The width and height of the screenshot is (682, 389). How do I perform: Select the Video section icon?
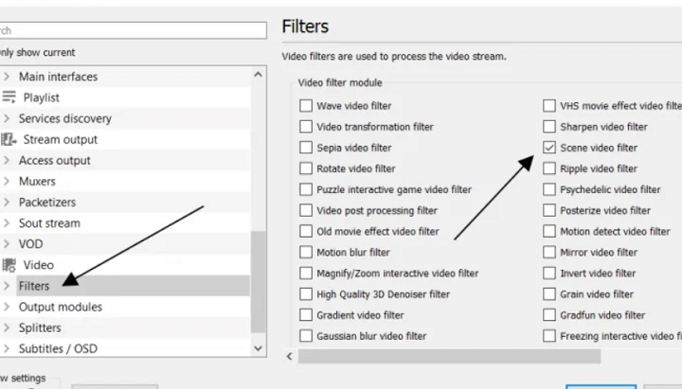(x=9, y=265)
